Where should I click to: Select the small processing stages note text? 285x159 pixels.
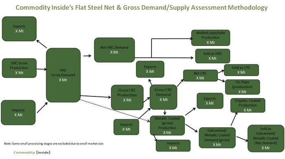coord(54,144)
